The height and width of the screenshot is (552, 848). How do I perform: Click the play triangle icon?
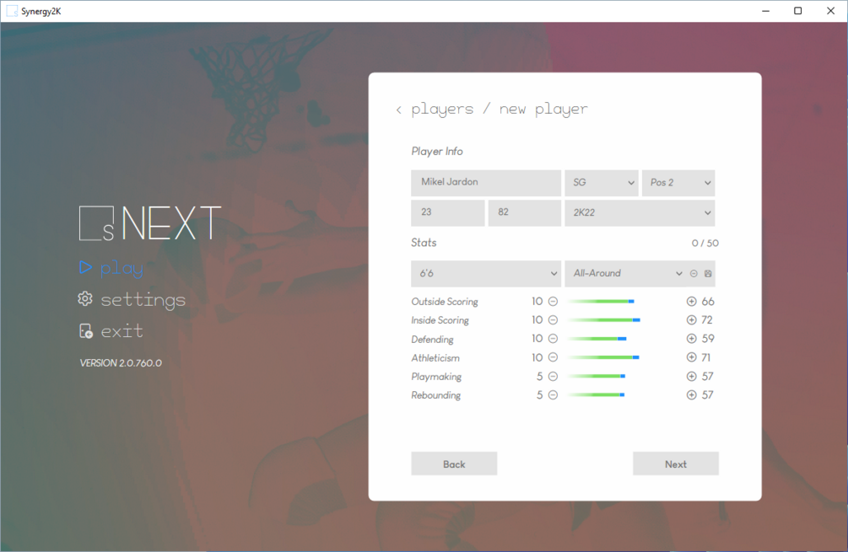pos(85,267)
